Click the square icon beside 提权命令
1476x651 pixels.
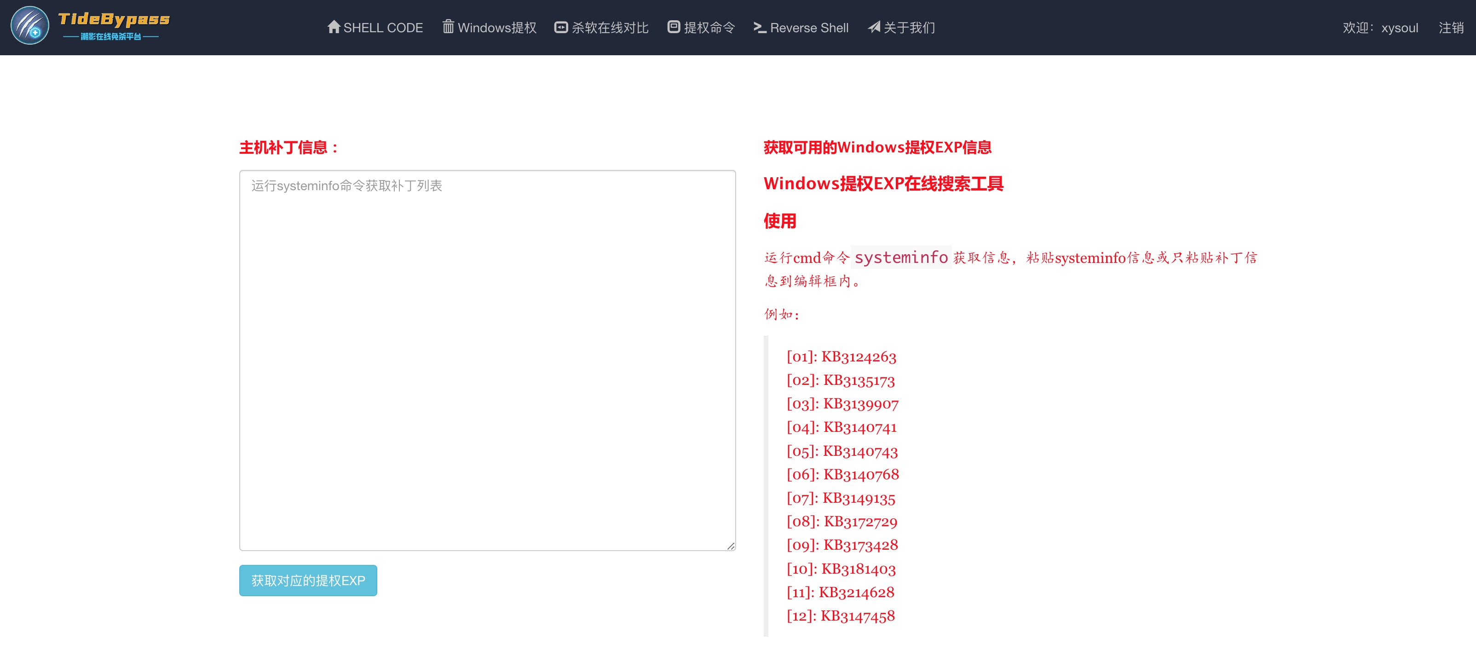click(673, 27)
